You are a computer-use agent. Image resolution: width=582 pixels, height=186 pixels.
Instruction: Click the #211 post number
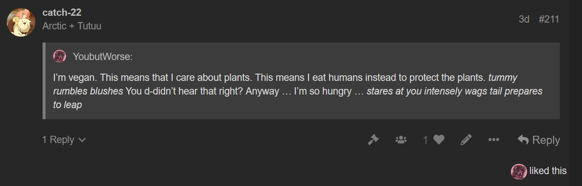(548, 19)
